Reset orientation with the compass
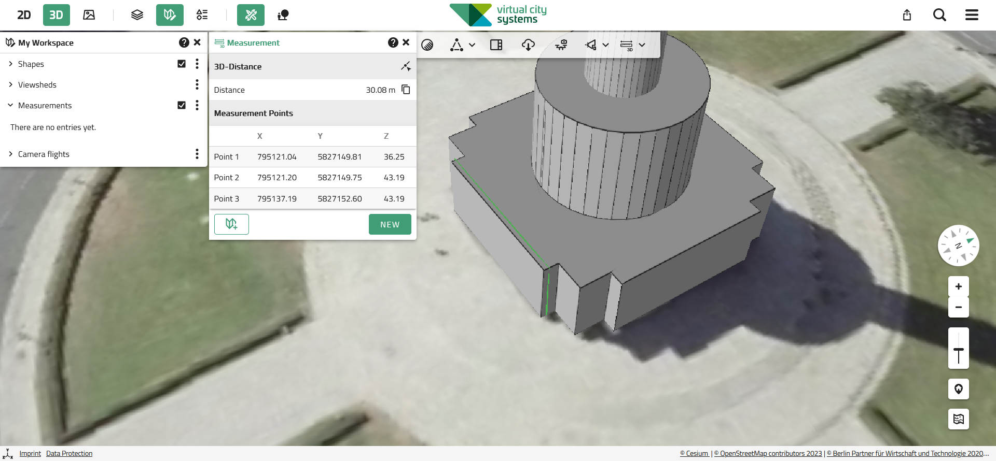Screen dimensions: 996x461 click(959, 246)
